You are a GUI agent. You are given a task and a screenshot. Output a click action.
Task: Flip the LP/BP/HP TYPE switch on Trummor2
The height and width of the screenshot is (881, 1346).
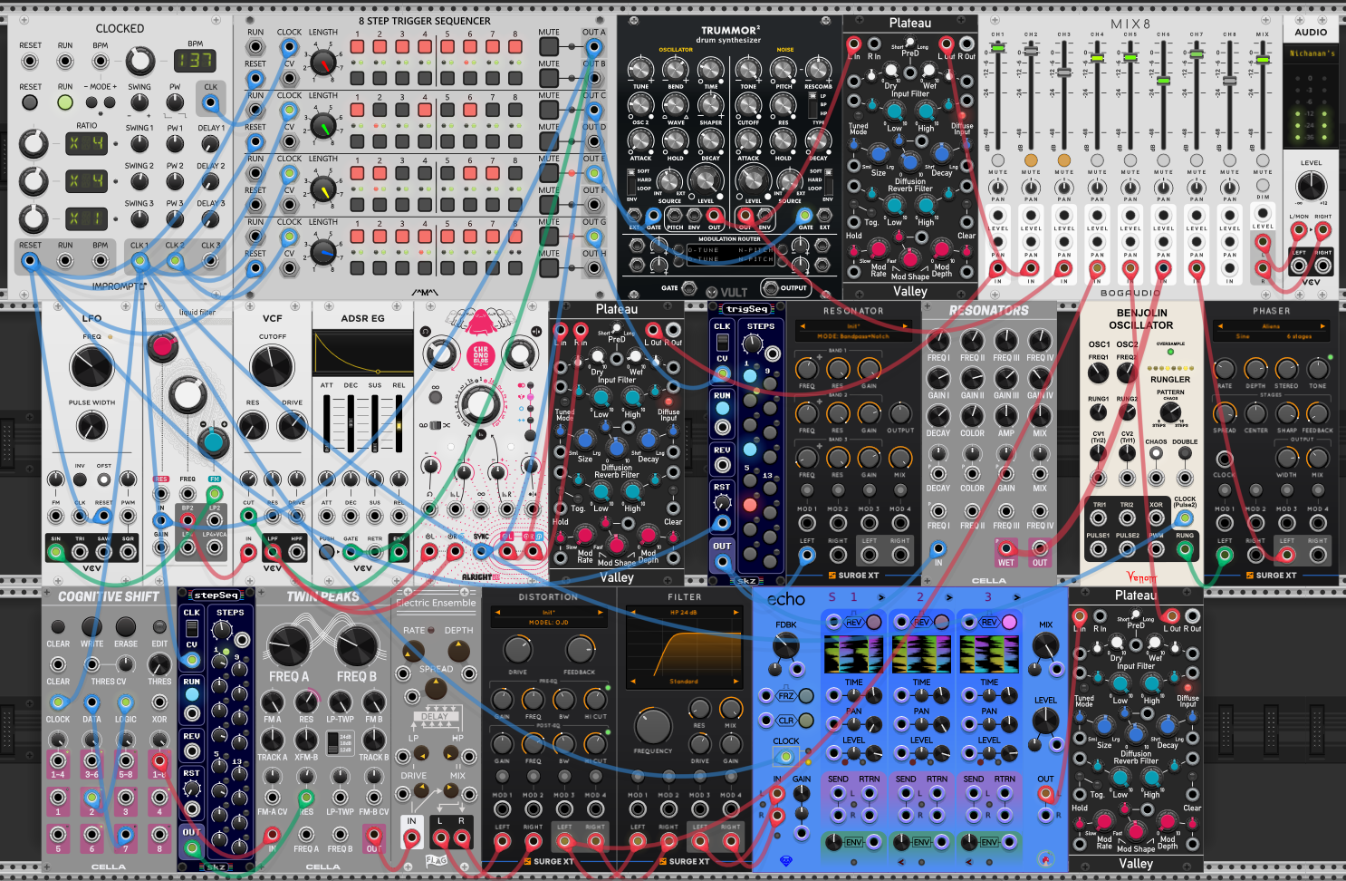pyautogui.click(x=812, y=107)
